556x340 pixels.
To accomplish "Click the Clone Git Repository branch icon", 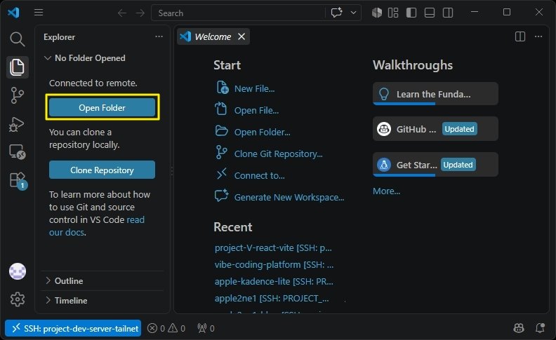I will click(221, 152).
